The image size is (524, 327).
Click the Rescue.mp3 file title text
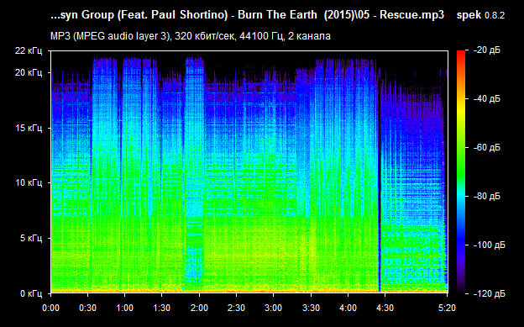click(x=247, y=15)
